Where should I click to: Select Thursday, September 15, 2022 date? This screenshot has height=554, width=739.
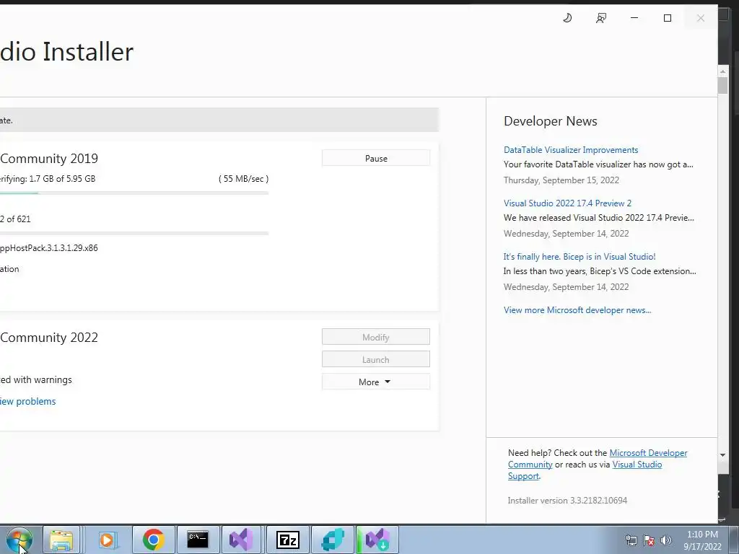click(561, 180)
